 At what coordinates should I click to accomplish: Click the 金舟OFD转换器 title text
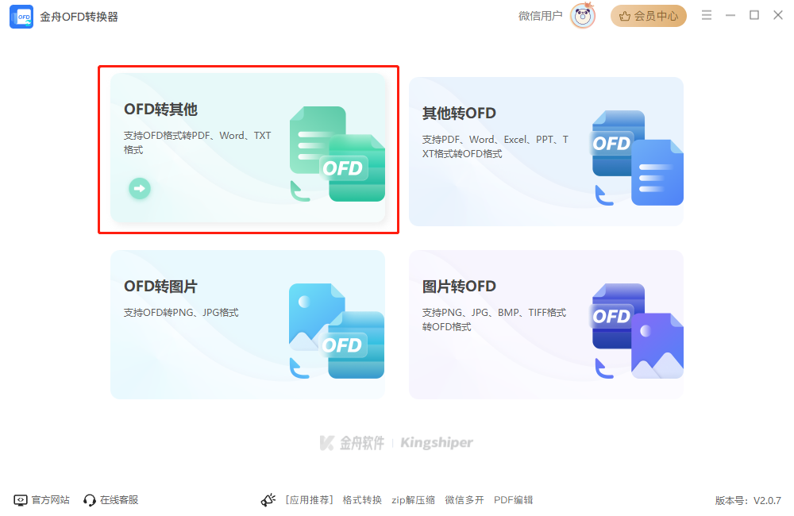pyautogui.click(x=79, y=17)
